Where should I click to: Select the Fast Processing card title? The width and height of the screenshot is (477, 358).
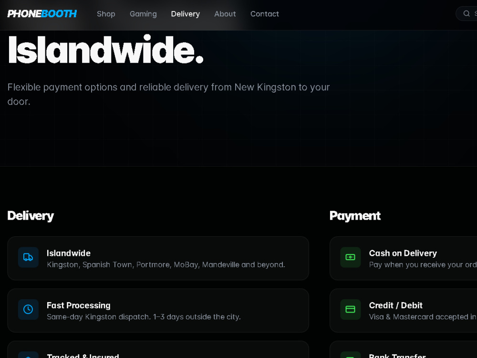click(x=79, y=305)
